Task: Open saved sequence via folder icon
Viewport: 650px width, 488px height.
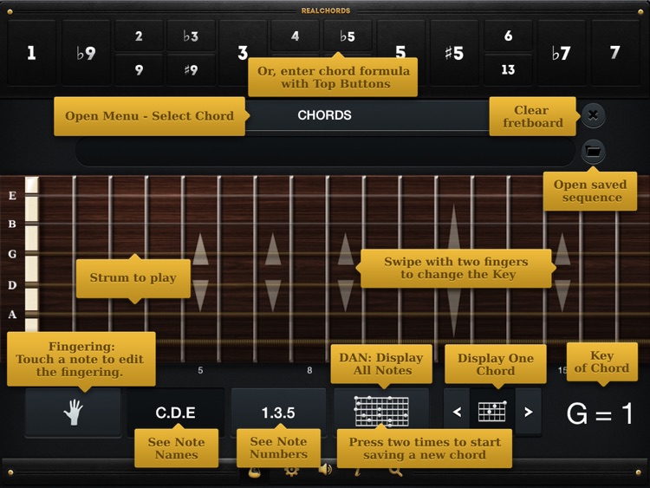Action: 593,152
